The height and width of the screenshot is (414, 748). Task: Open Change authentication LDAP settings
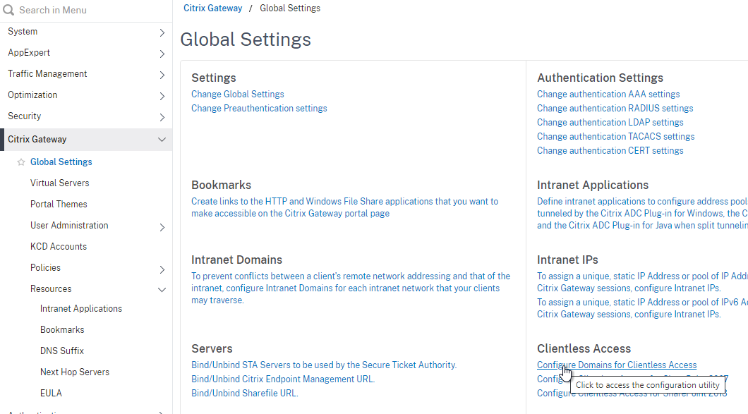610,123
